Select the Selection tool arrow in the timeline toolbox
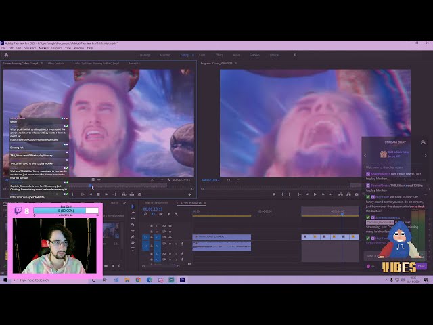433x325 pixels. [x=133, y=207]
